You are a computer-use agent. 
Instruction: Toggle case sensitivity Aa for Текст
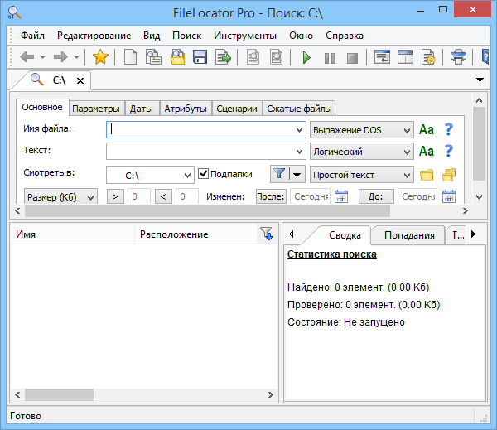[427, 152]
